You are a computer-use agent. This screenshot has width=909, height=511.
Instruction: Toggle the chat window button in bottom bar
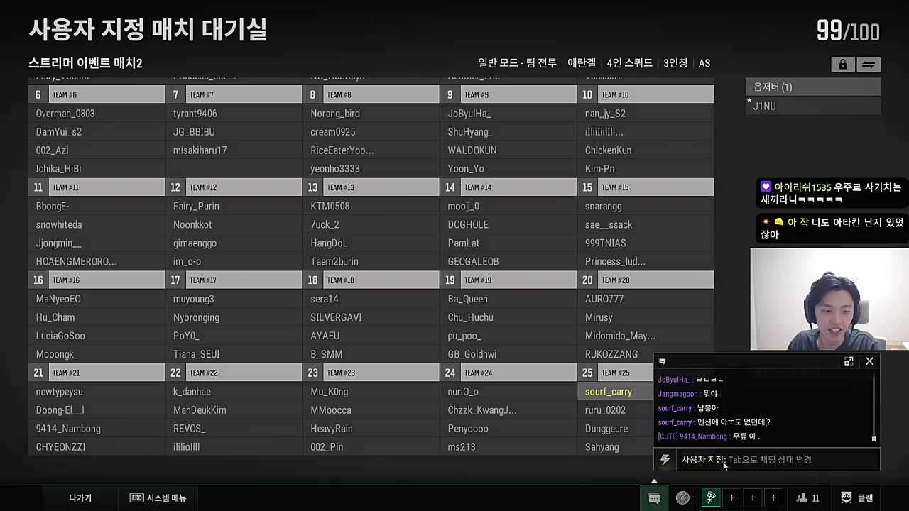click(x=654, y=498)
